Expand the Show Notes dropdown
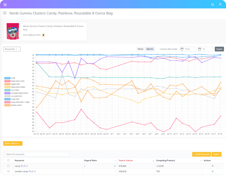 pos(13,143)
